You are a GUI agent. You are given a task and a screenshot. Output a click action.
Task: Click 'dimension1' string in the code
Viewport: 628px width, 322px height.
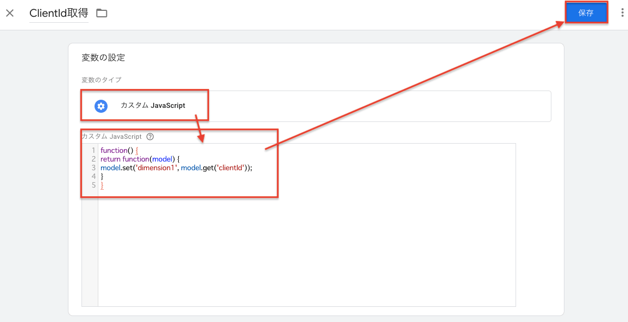click(158, 168)
